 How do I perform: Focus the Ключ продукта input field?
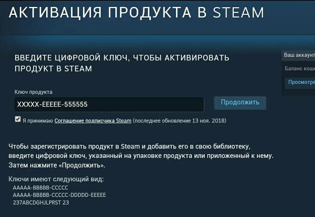109,105
